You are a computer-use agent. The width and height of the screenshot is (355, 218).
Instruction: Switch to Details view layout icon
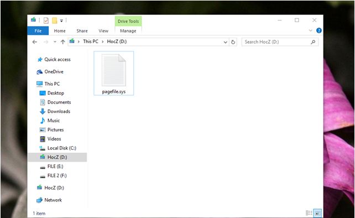[309, 213]
